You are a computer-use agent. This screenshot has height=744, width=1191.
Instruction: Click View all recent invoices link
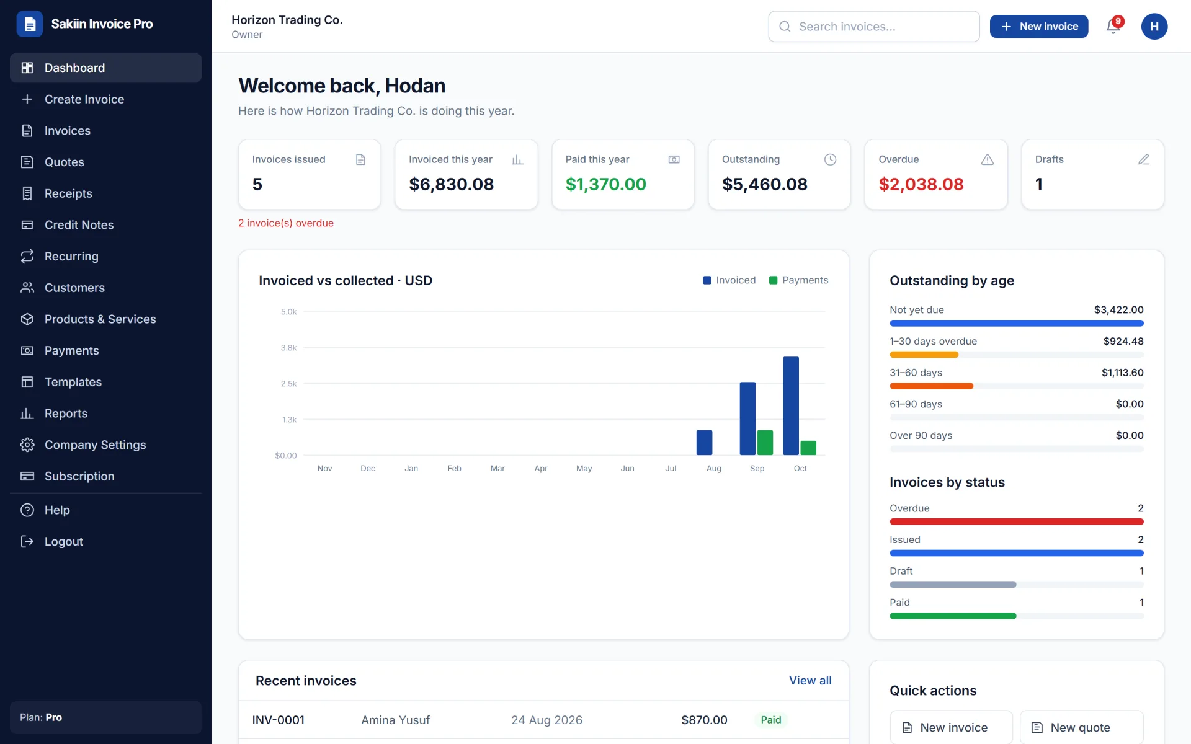[810, 680]
